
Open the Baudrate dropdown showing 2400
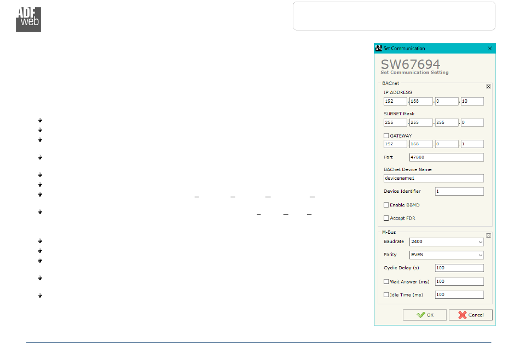click(446, 242)
